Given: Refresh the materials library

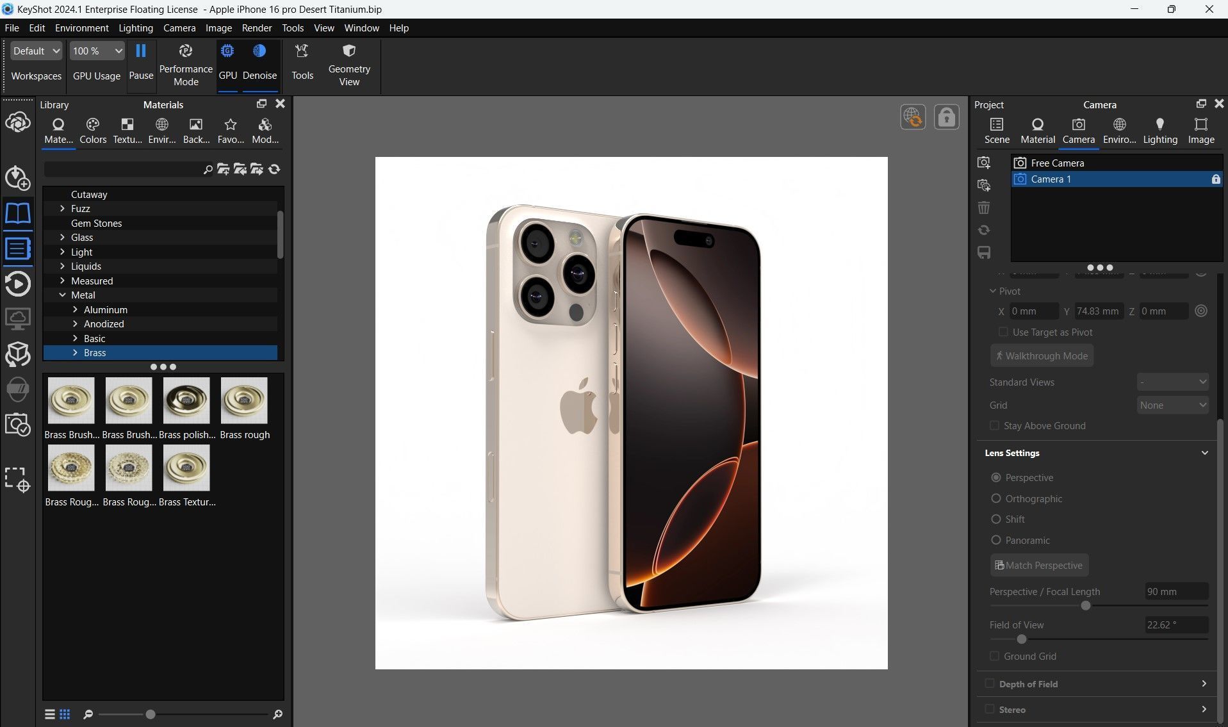Looking at the screenshot, I should coord(274,169).
